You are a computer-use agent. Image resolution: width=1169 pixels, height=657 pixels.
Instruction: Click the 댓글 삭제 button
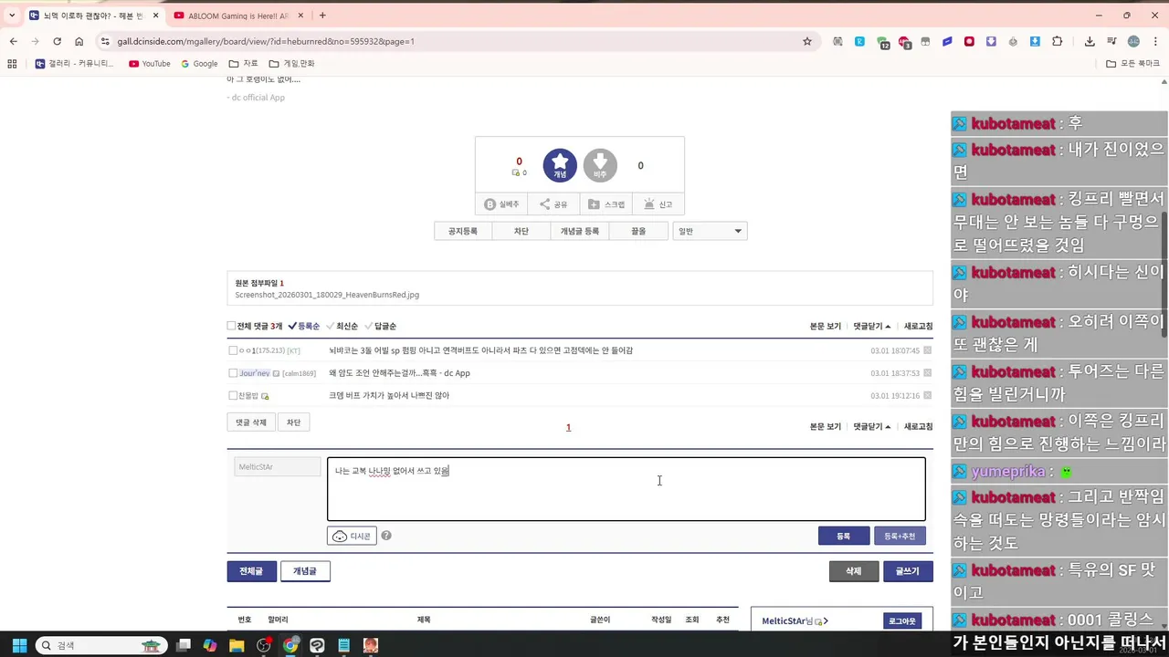pos(251,422)
